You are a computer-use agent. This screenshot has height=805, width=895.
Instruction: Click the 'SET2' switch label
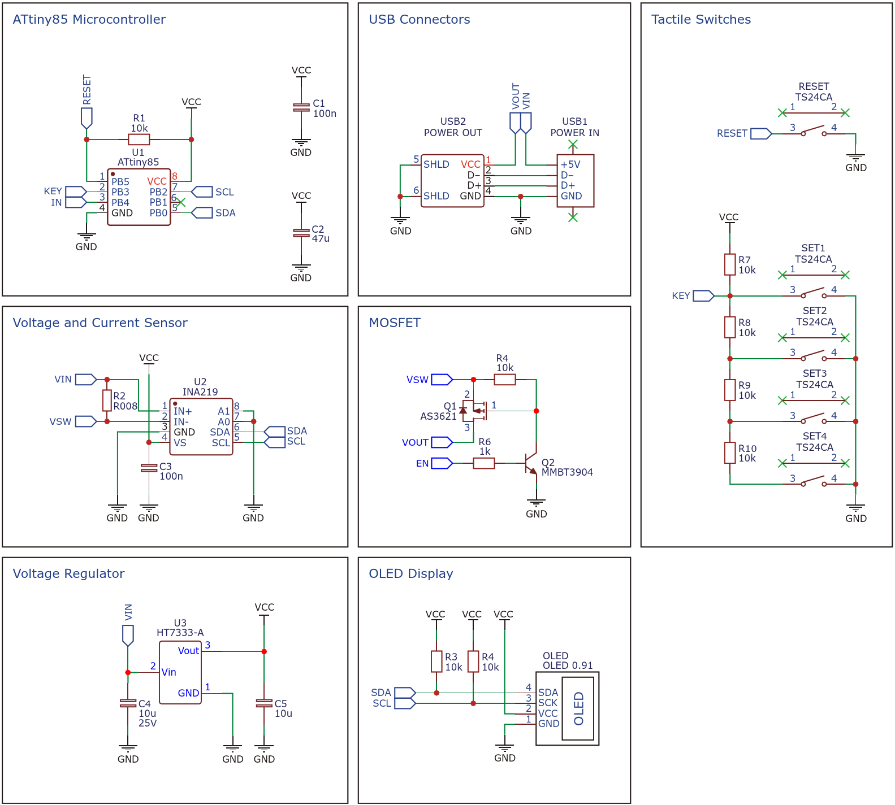coord(815,311)
